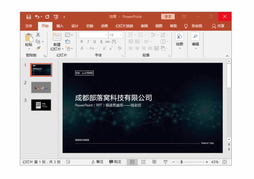Fit slide to current window icon
This screenshot has height=179, width=254.
point(225,162)
